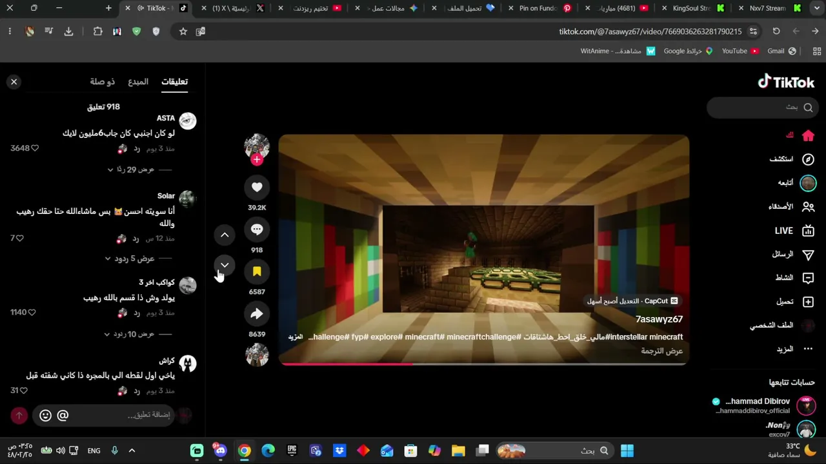Open the Following (أتابعه) sidebar item

(796, 183)
